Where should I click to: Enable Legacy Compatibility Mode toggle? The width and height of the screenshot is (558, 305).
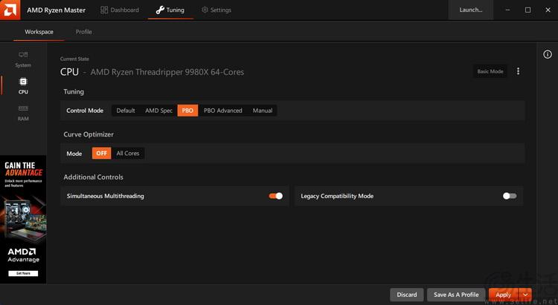pos(510,196)
